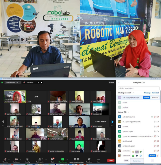Click the Bluetooth tray icon
The image size is (161, 165).
pyautogui.click(x=137, y=156)
